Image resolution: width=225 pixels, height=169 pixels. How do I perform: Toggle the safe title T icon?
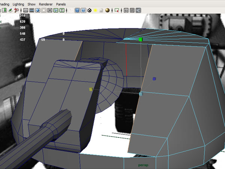pos(61,11)
